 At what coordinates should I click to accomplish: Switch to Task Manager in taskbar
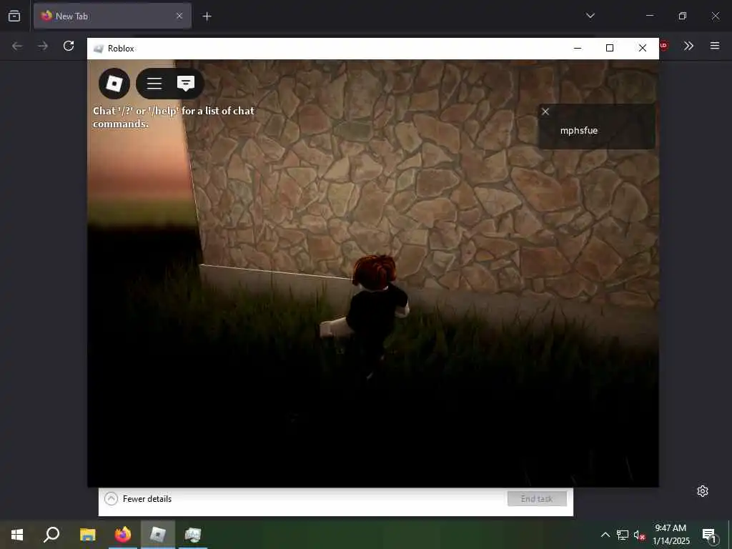[x=193, y=535]
